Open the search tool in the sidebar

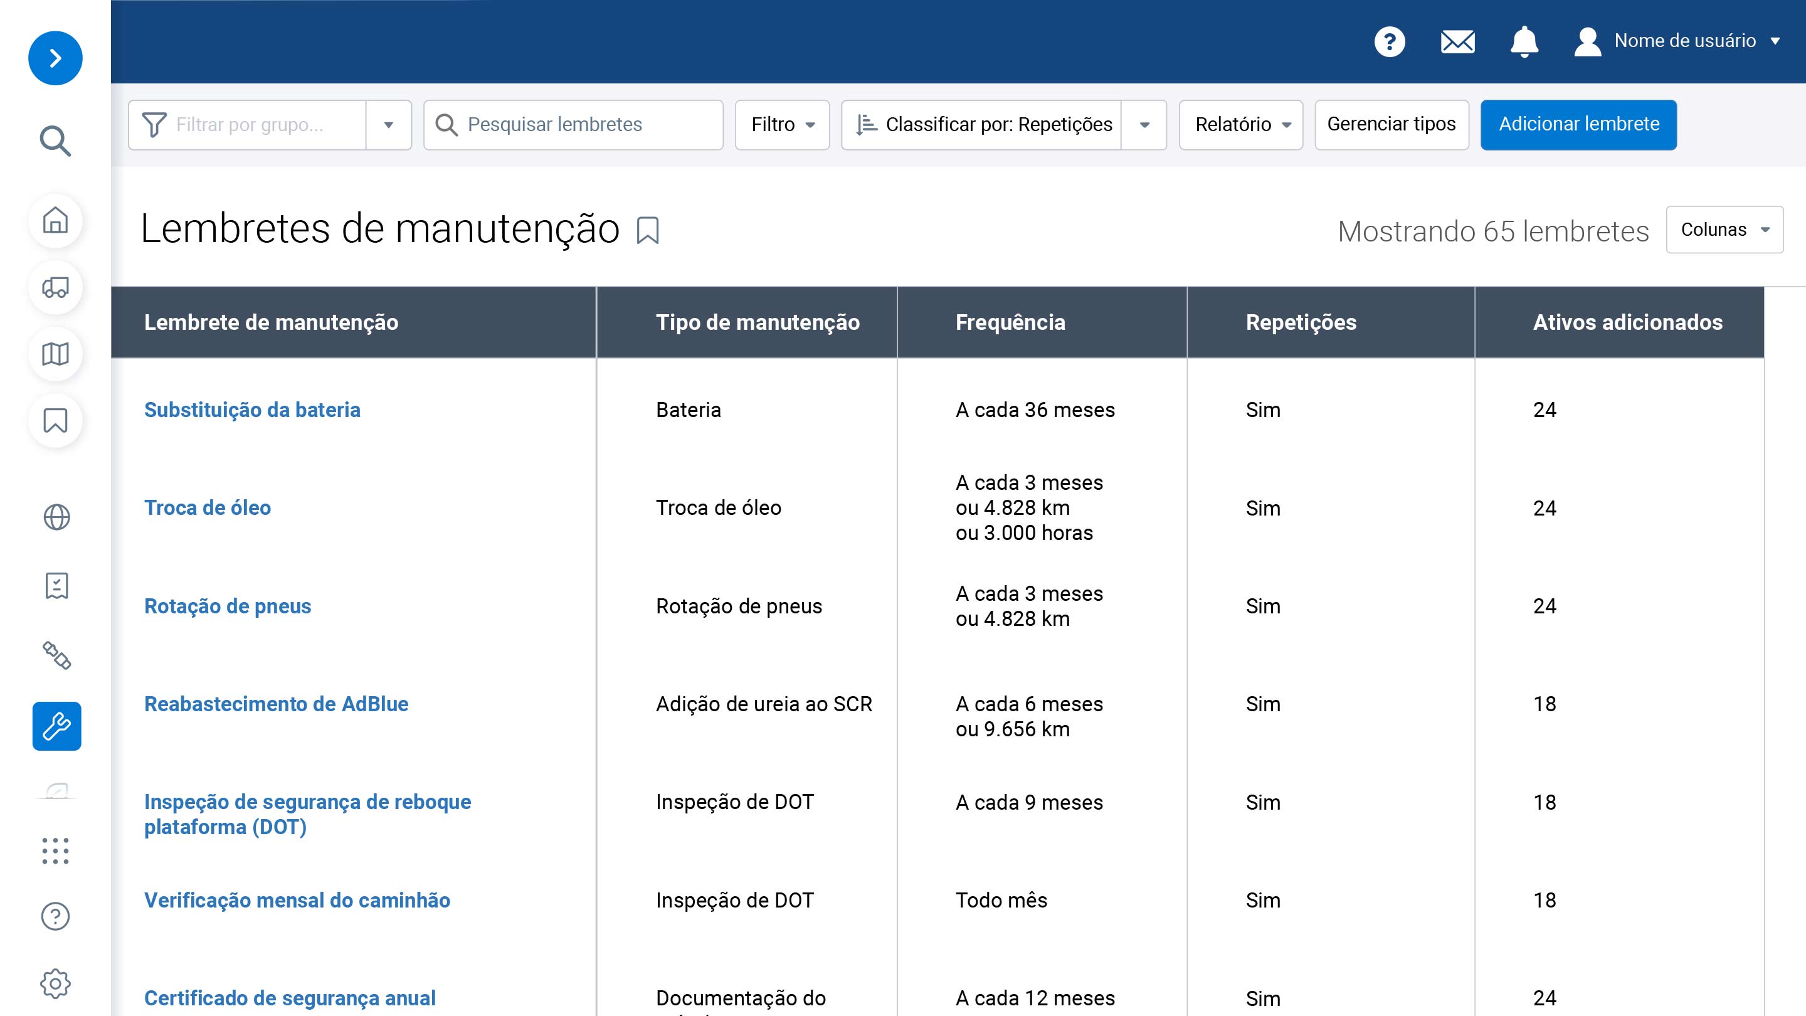click(x=55, y=141)
